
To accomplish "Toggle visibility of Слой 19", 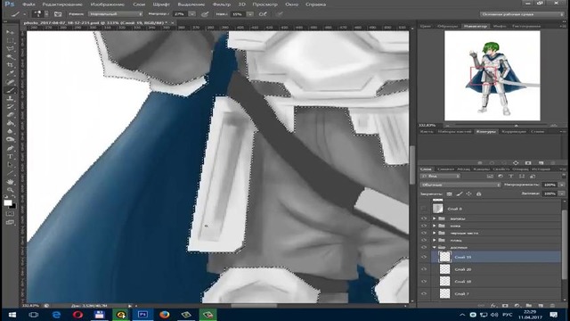I will pos(424,257).
